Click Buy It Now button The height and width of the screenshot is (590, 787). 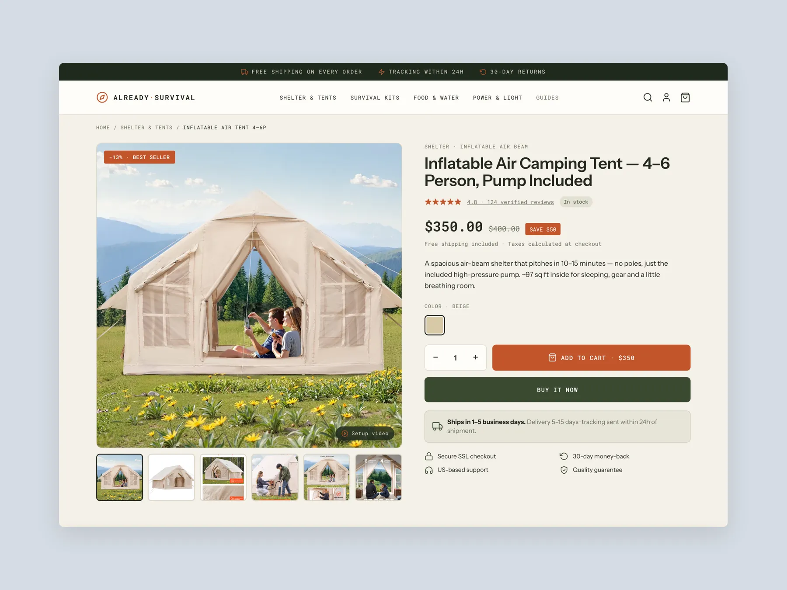pyautogui.click(x=557, y=390)
